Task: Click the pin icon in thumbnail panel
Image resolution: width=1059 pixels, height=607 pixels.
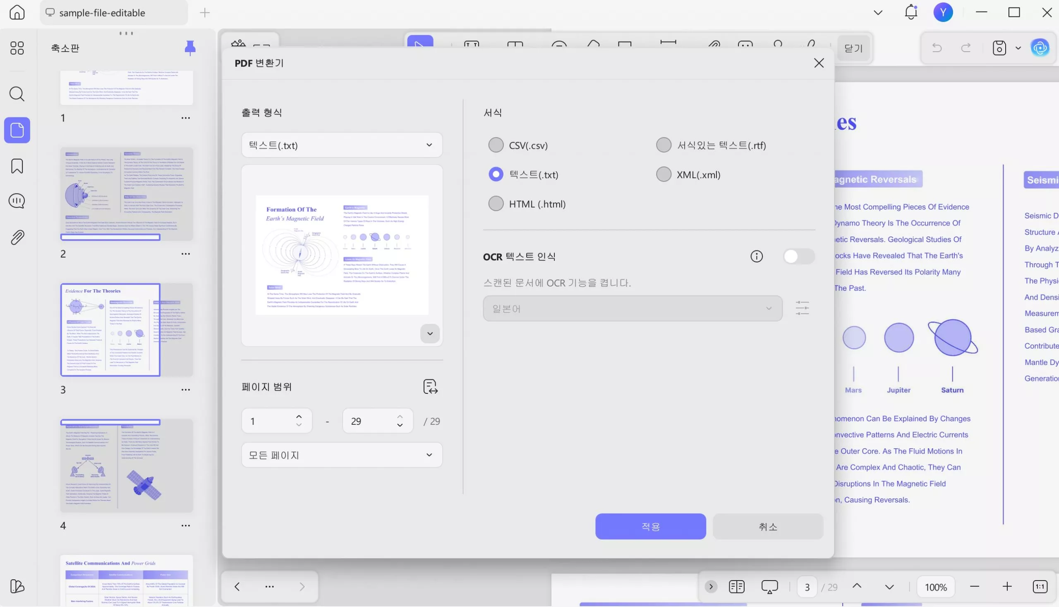Action: tap(190, 48)
